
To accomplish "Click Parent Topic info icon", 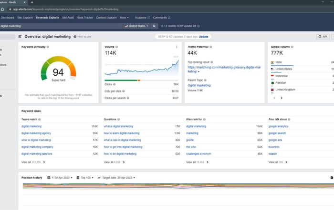I will click(205, 80).
